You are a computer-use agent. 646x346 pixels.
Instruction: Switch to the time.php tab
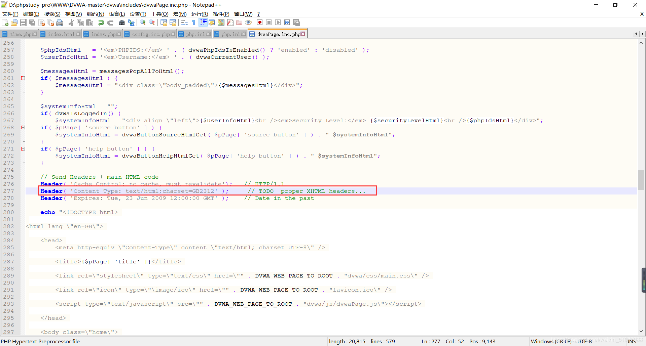(x=19, y=34)
